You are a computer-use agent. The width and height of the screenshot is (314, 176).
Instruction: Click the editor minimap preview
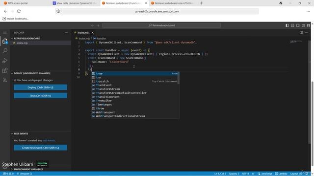[x=296, y=42]
